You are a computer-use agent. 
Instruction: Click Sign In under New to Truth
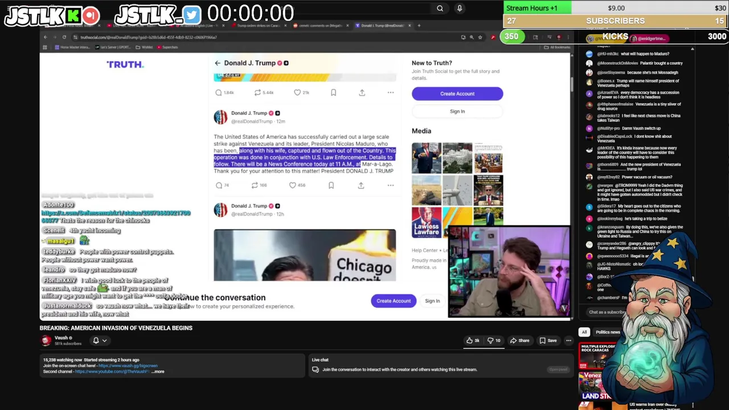pyautogui.click(x=457, y=112)
